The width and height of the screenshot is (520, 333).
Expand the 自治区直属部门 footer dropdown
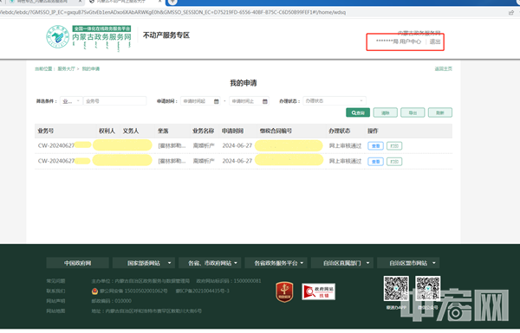pos(342,263)
